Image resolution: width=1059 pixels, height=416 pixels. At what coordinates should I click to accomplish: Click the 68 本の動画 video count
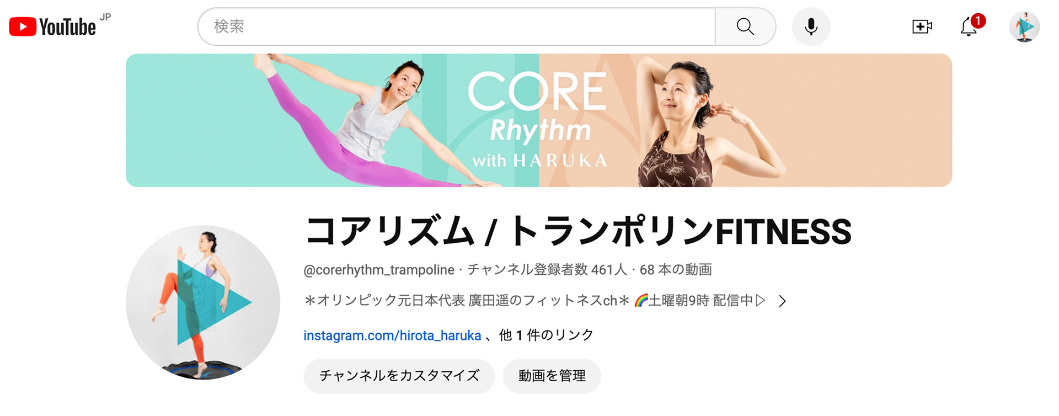click(x=676, y=270)
